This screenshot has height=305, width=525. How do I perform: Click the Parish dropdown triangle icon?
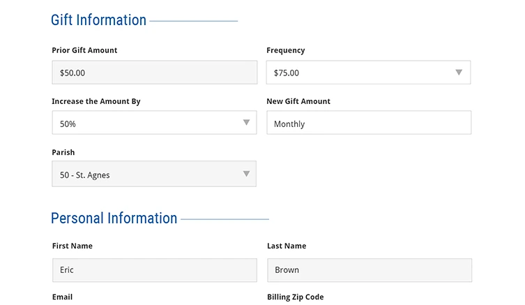pos(246,174)
